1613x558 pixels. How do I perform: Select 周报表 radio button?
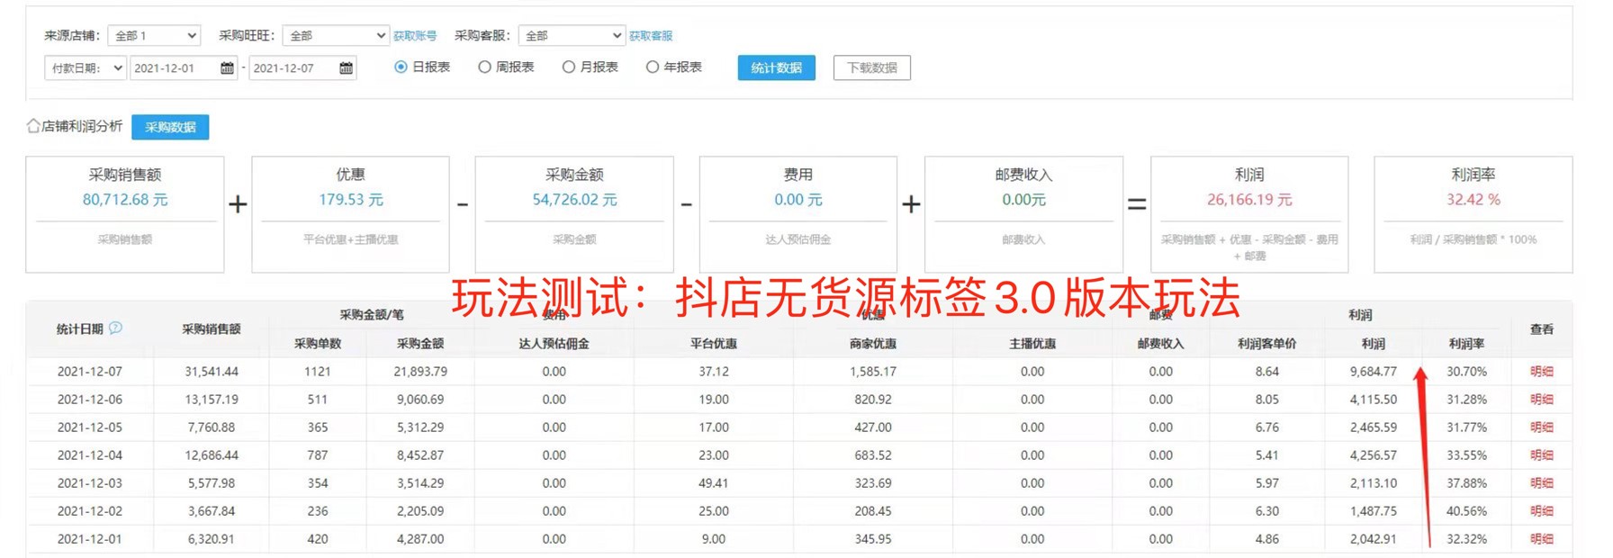pyautogui.click(x=485, y=67)
